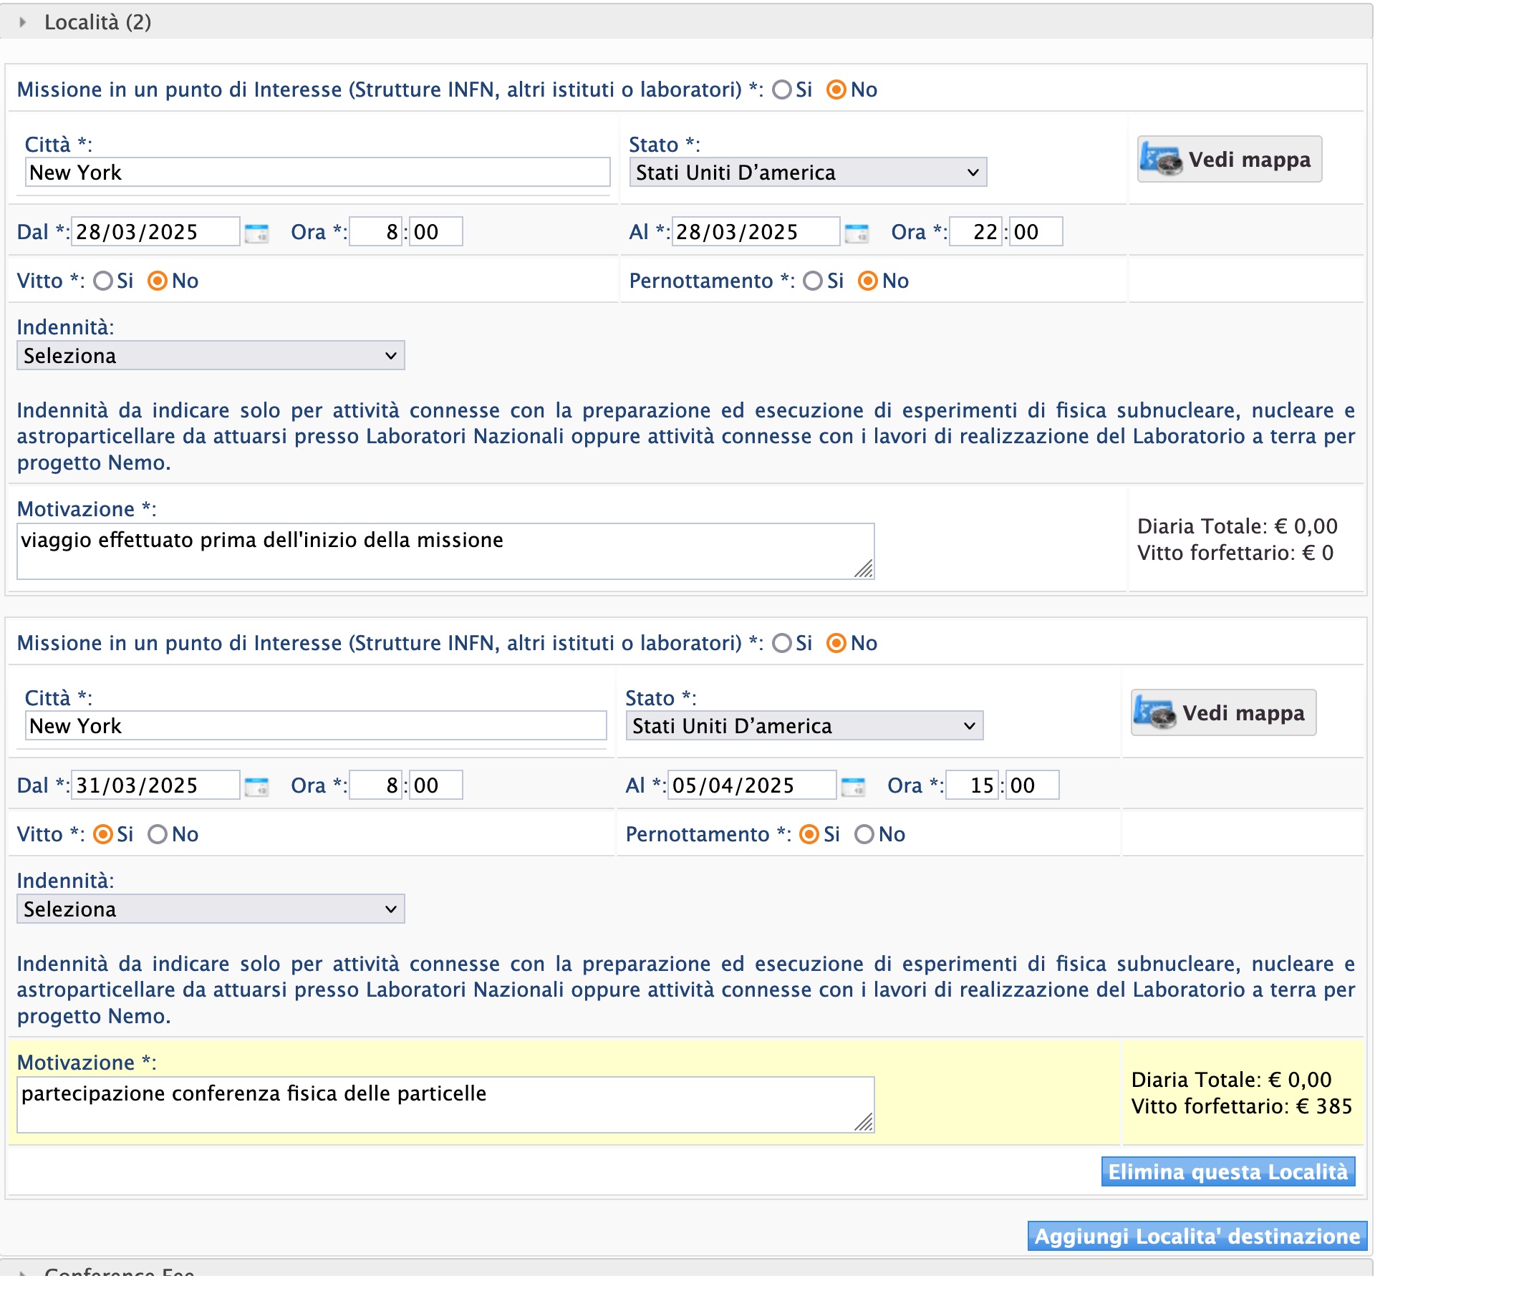This screenshot has height=1296, width=1534.
Task: Select Si for Vitto in first località
Action: coord(103,281)
